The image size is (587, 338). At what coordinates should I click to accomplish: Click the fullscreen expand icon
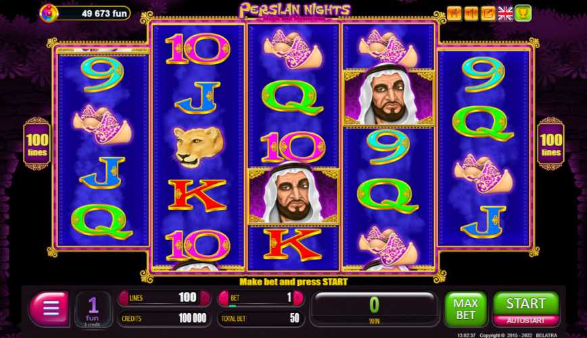tap(488, 14)
